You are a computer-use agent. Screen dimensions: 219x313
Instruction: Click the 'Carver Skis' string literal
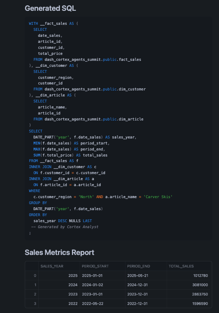point(158,197)
